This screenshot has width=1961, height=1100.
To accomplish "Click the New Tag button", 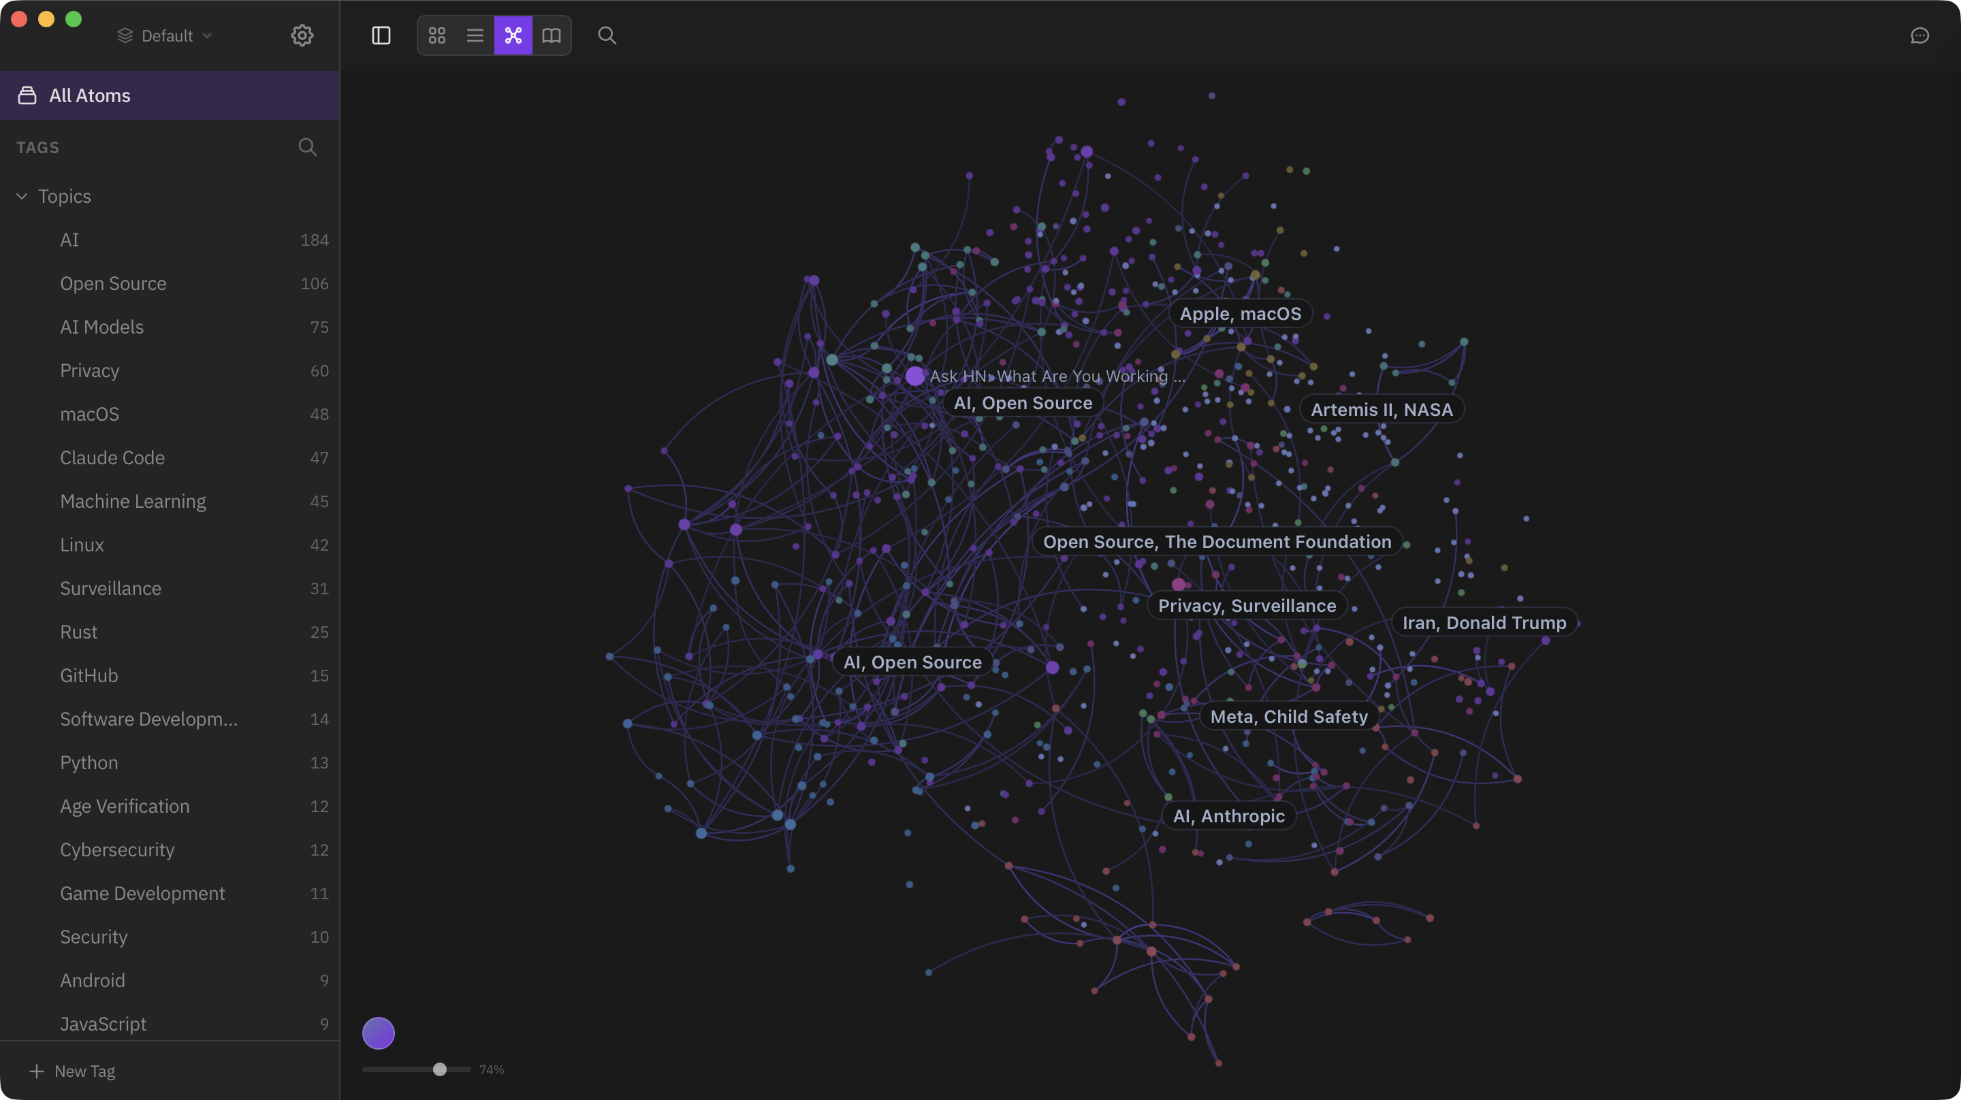I will [x=72, y=1071].
